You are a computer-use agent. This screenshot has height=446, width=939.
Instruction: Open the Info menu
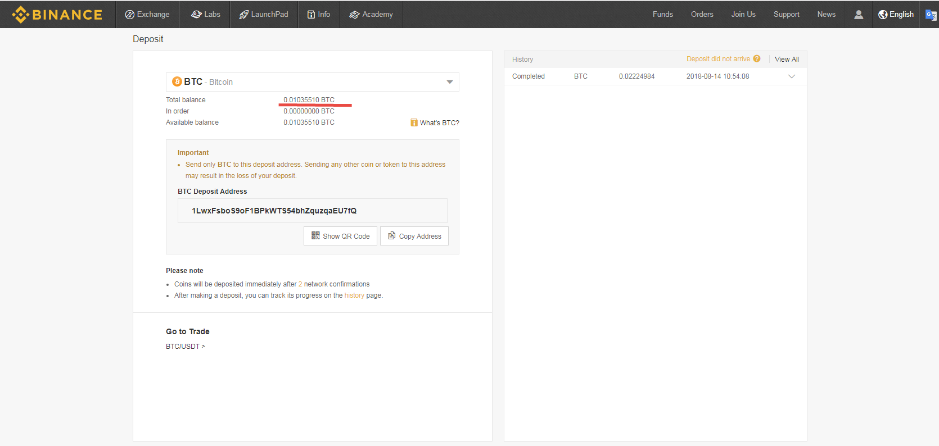[319, 15]
